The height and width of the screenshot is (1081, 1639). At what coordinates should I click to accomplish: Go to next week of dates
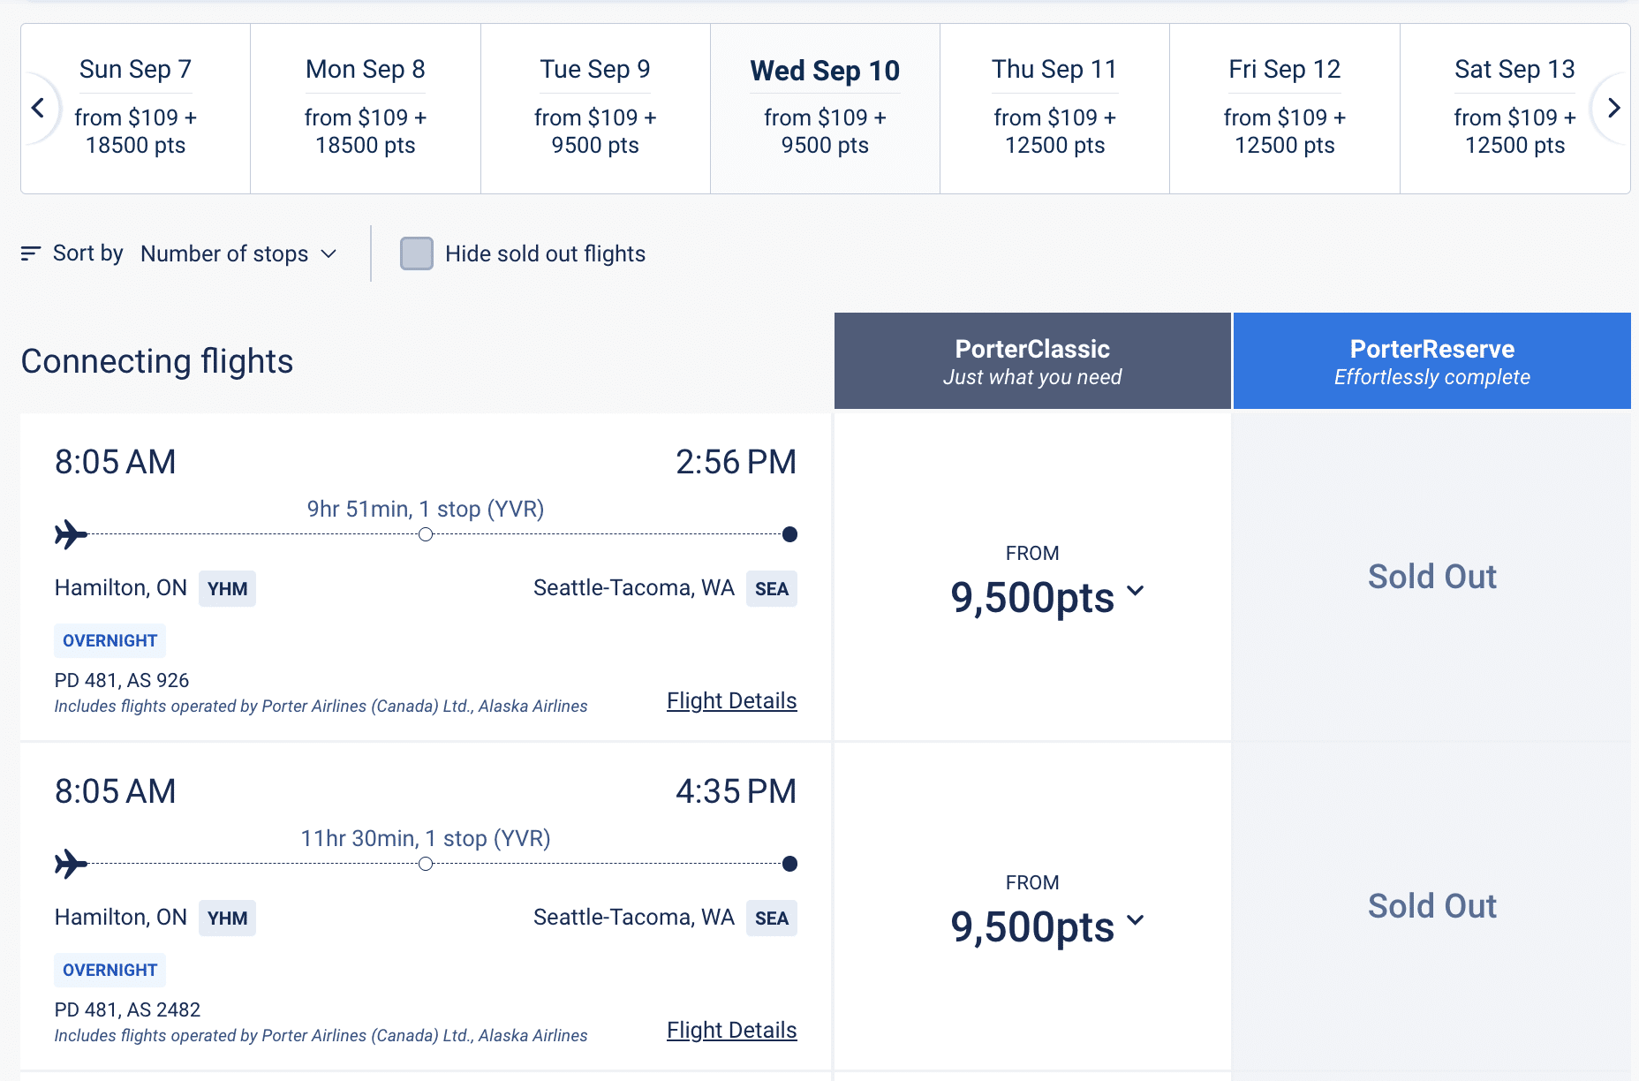1613,109
